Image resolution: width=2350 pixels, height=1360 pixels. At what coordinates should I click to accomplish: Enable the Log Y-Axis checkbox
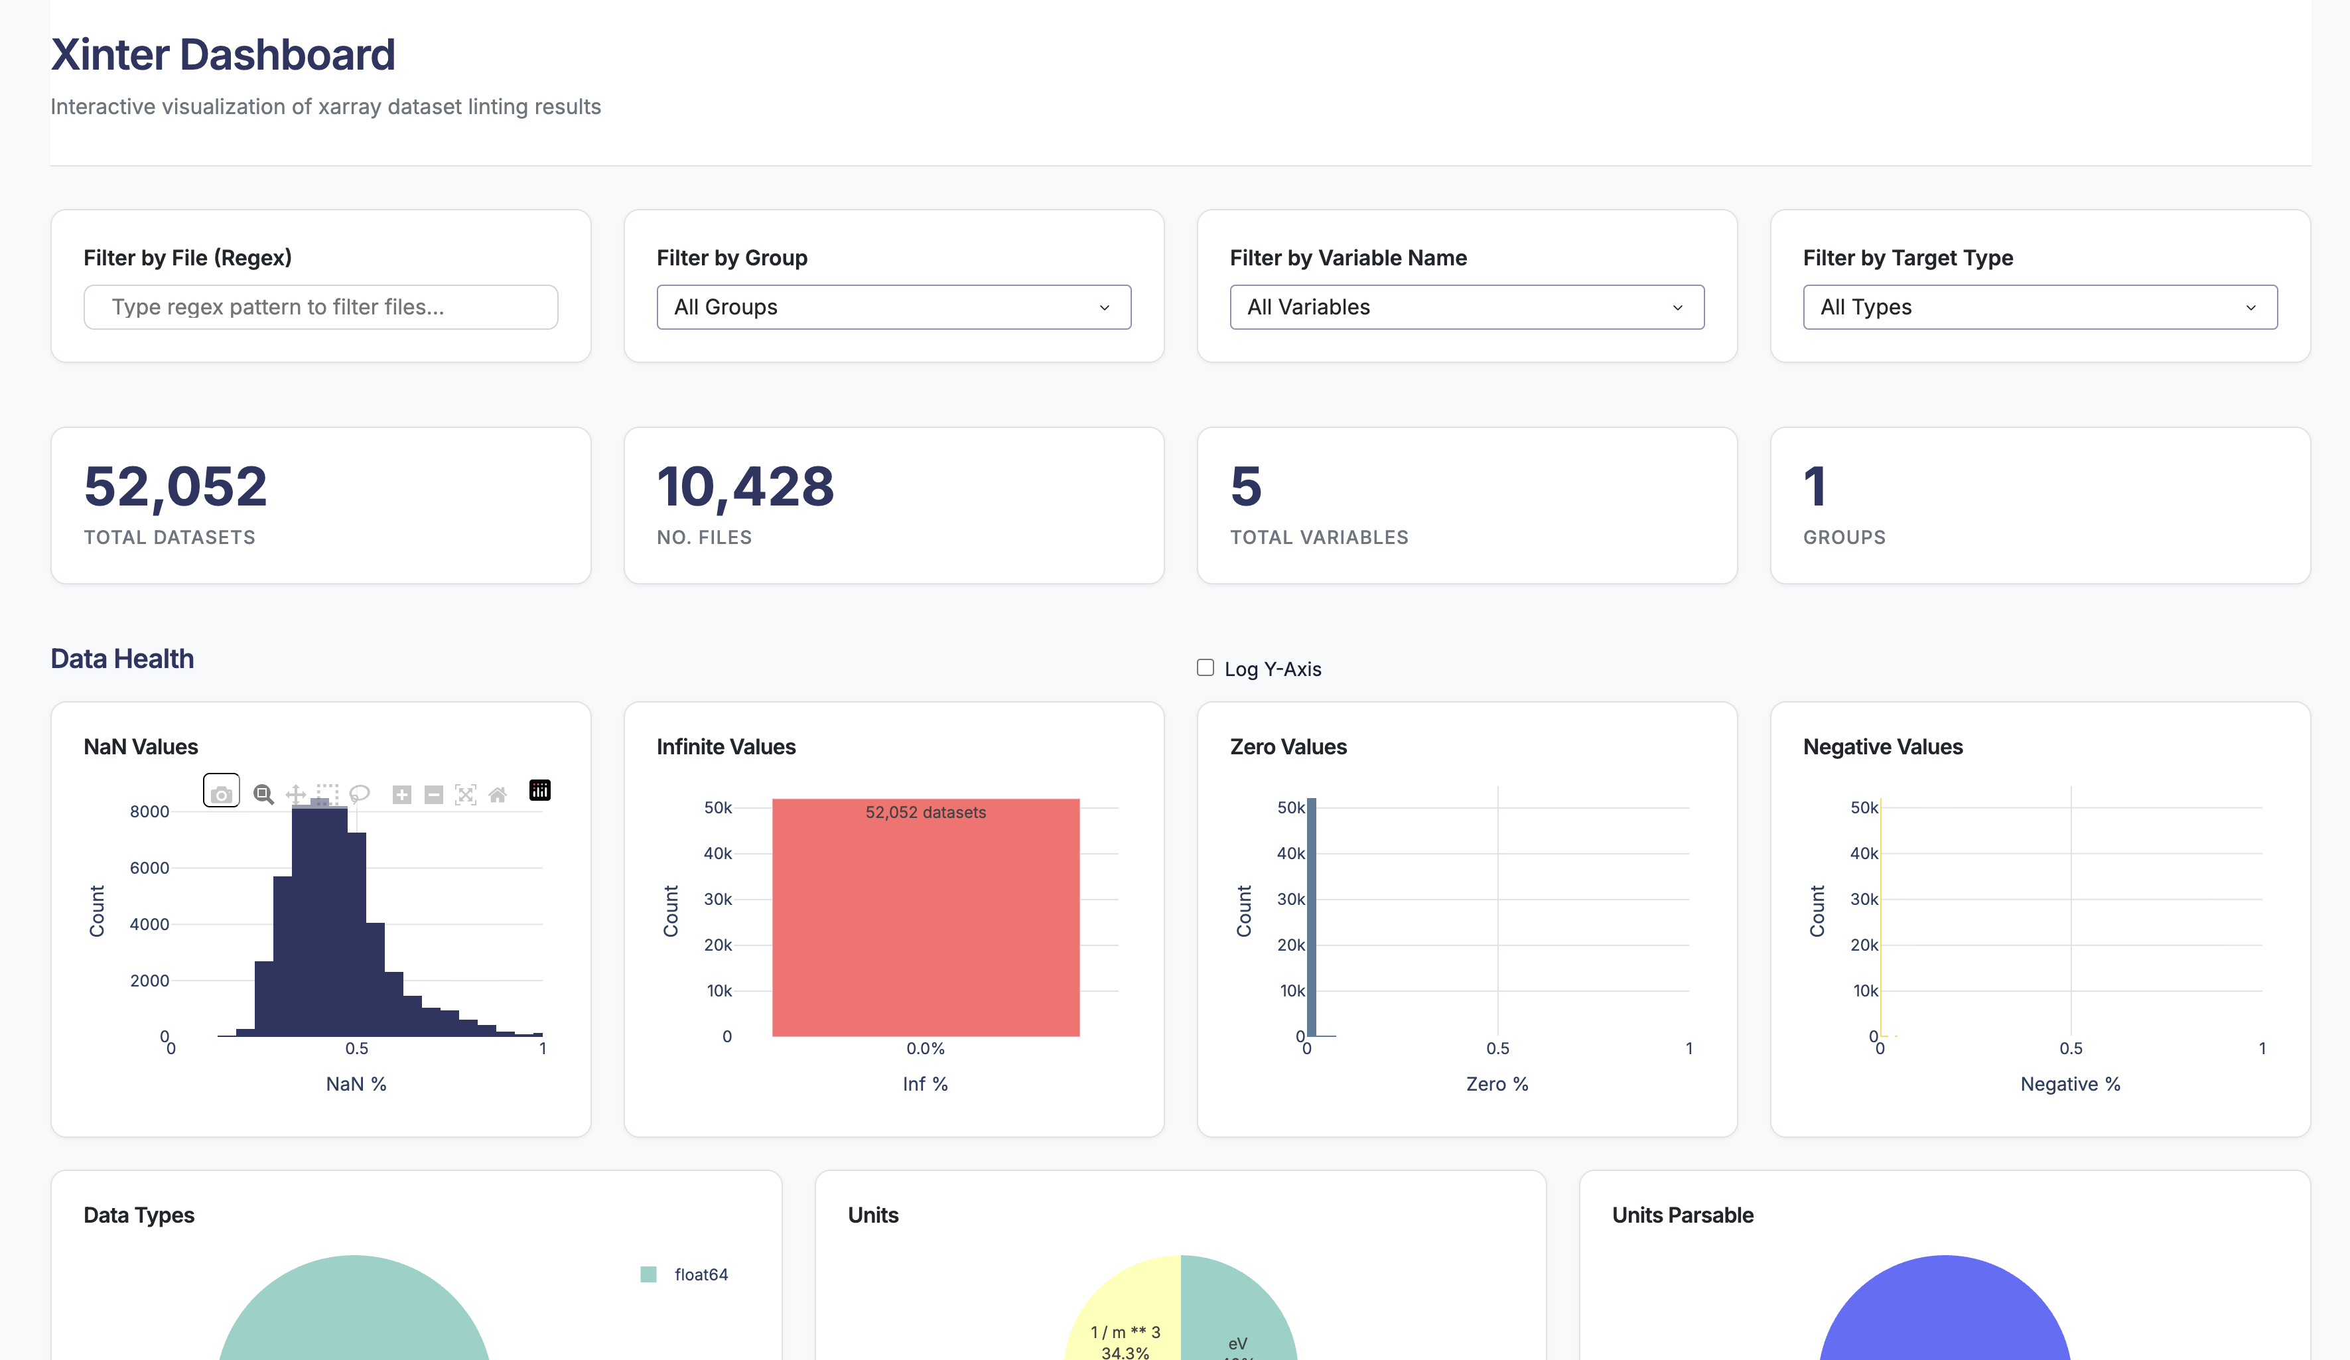tap(1205, 668)
